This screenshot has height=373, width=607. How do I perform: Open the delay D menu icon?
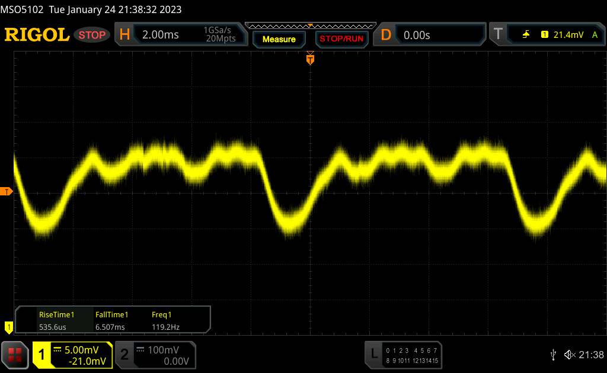pos(385,35)
